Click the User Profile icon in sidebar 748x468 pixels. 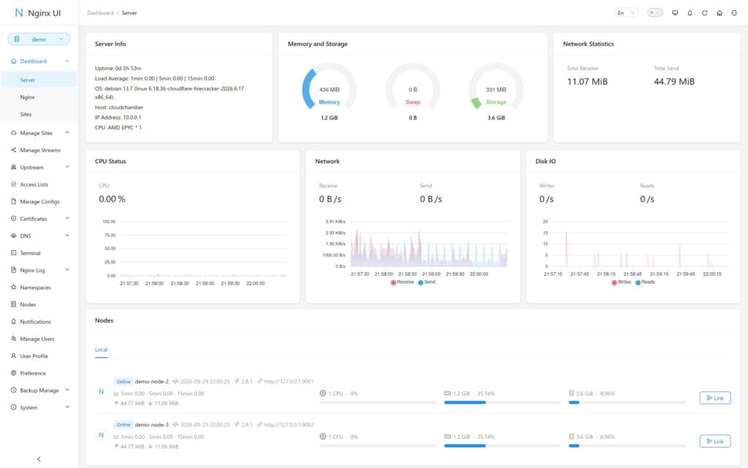(13, 356)
